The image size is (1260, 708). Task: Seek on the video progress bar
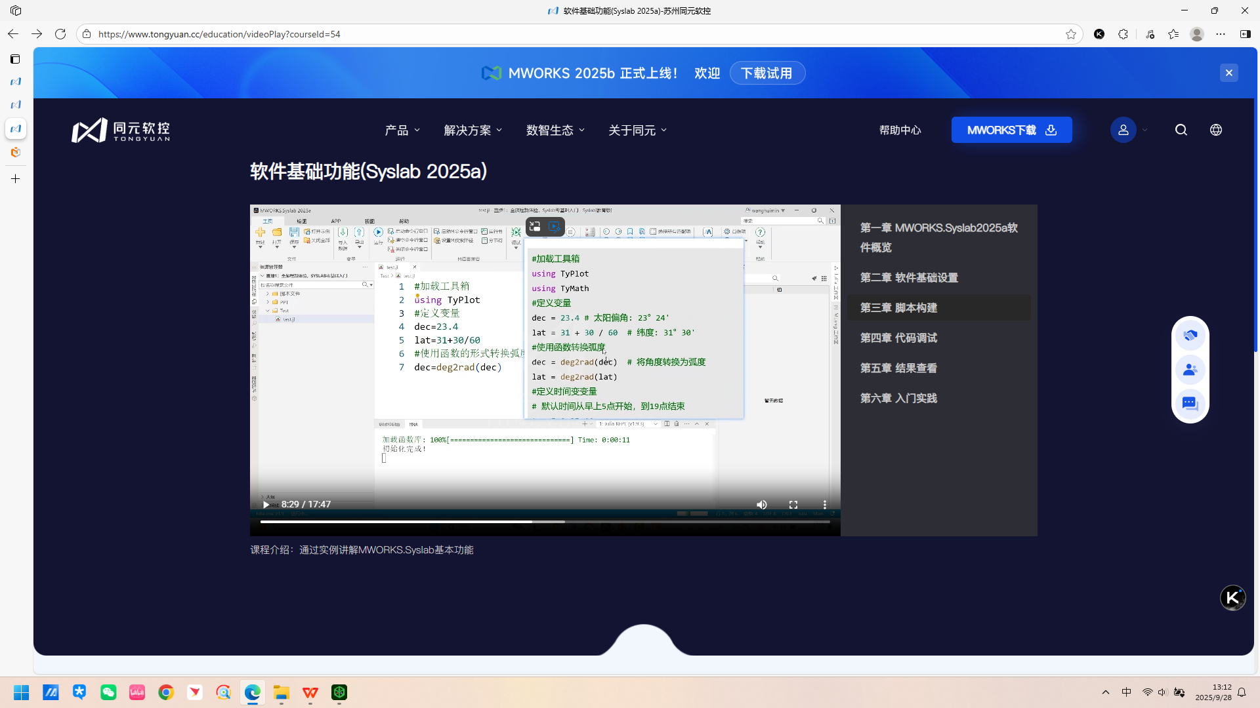pyautogui.click(x=545, y=522)
